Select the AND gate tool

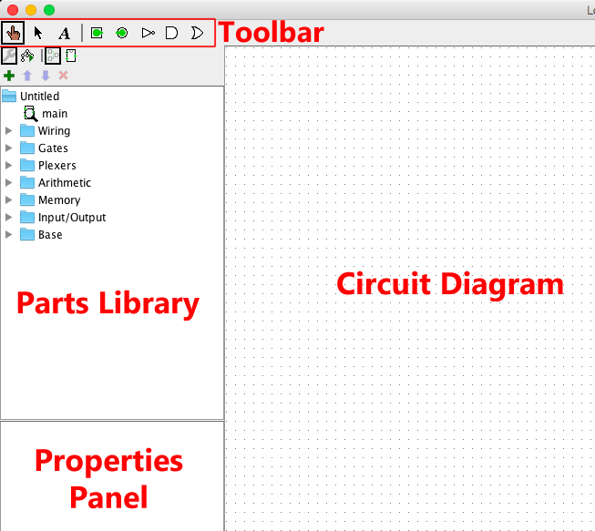tap(171, 33)
